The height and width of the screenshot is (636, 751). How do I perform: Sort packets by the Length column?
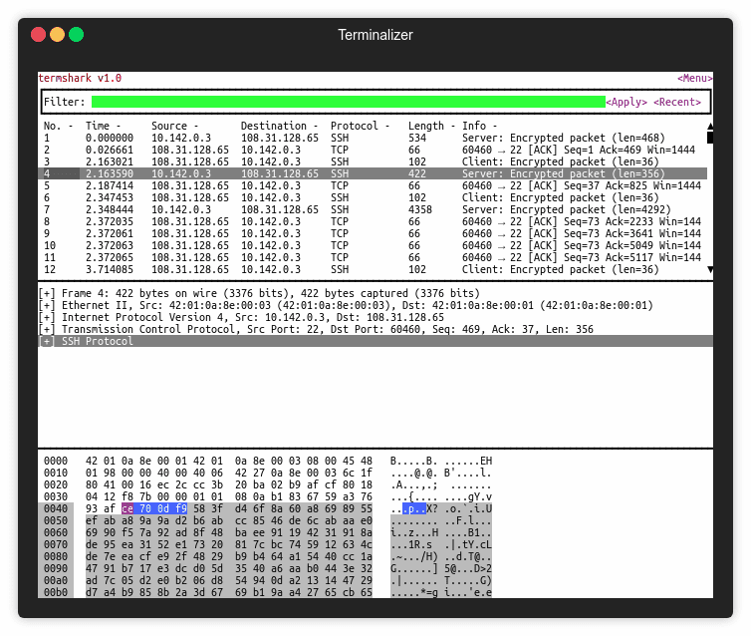coord(432,126)
